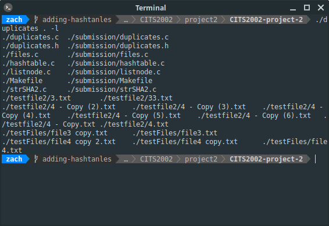
Task: Click project2 path segment in top prompt
Action: (201, 20)
